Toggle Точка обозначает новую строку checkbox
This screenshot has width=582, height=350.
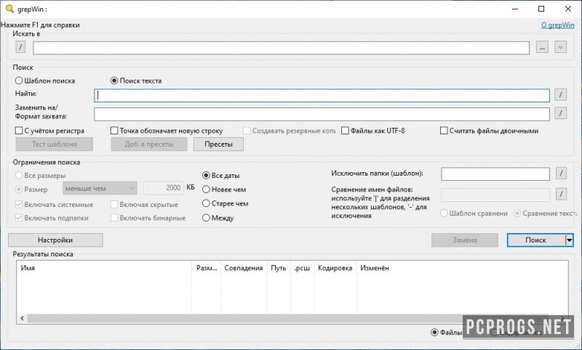click(114, 131)
